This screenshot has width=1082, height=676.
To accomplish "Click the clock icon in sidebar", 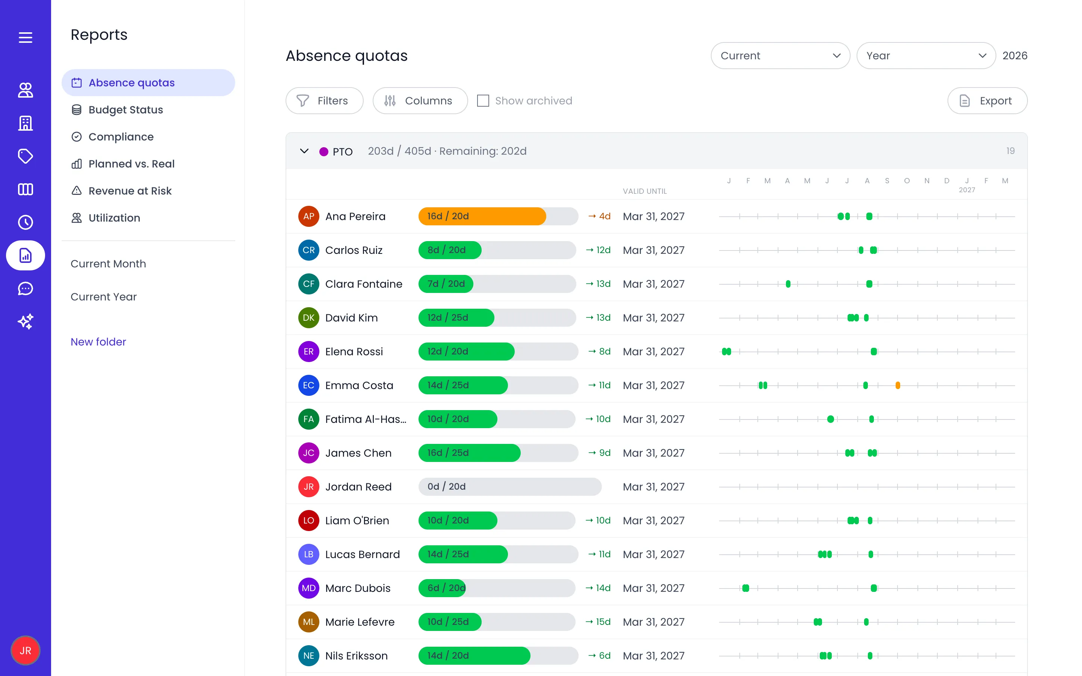I will point(26,222).
